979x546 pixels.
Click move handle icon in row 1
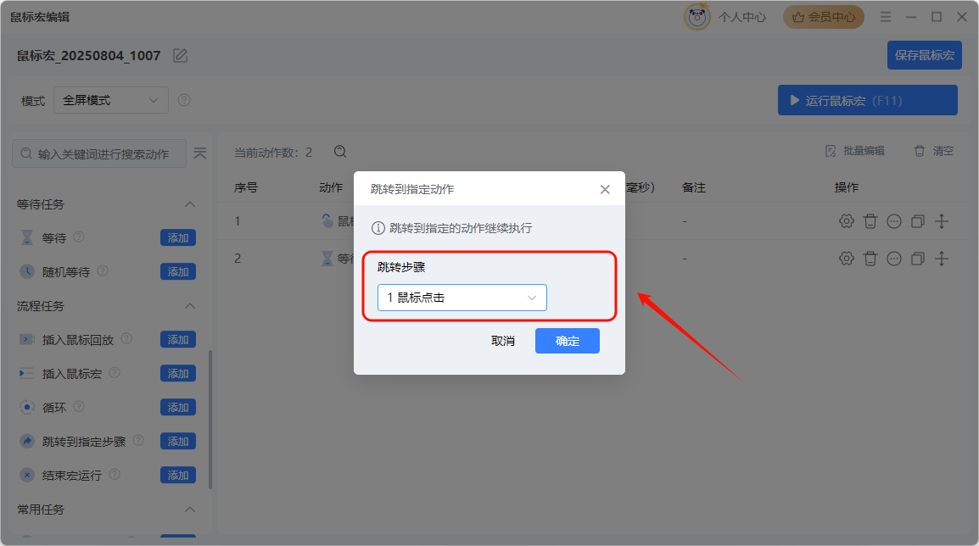[x=942, y=221]
